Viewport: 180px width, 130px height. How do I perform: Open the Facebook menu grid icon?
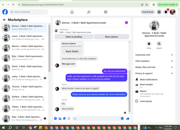tap(159, 12)
